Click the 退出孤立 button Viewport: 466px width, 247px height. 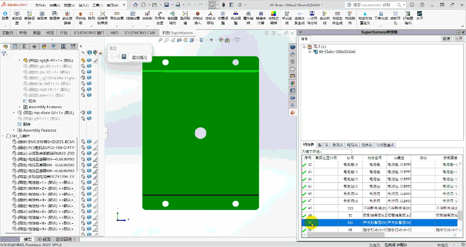140,58
